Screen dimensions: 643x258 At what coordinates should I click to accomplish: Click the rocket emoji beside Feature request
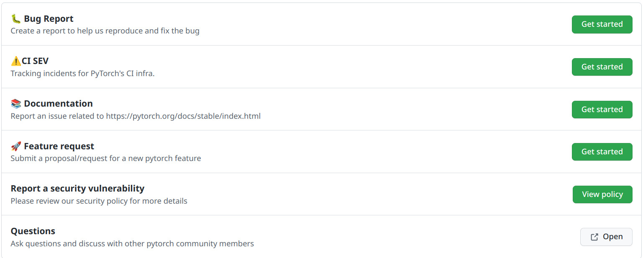coord(16,146)
